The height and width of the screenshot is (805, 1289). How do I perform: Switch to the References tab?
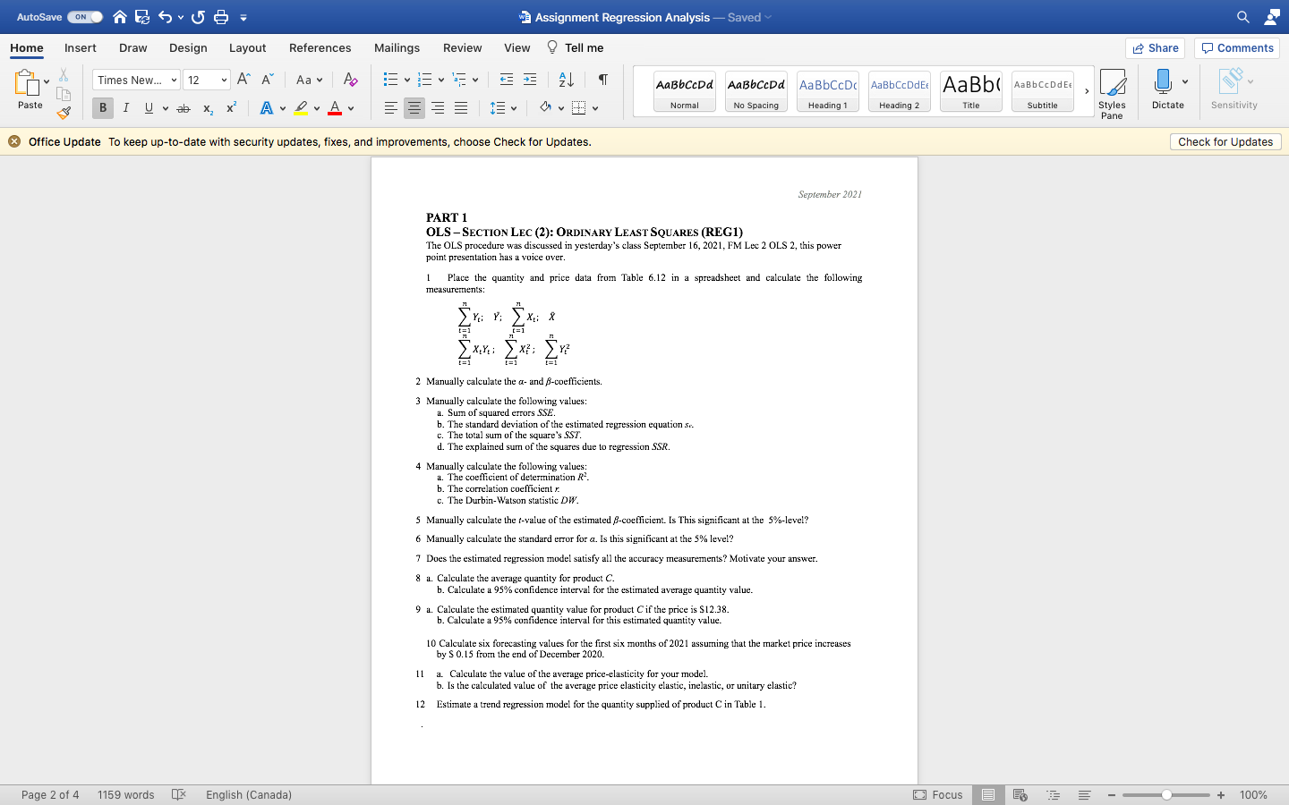tap(320, 48)
